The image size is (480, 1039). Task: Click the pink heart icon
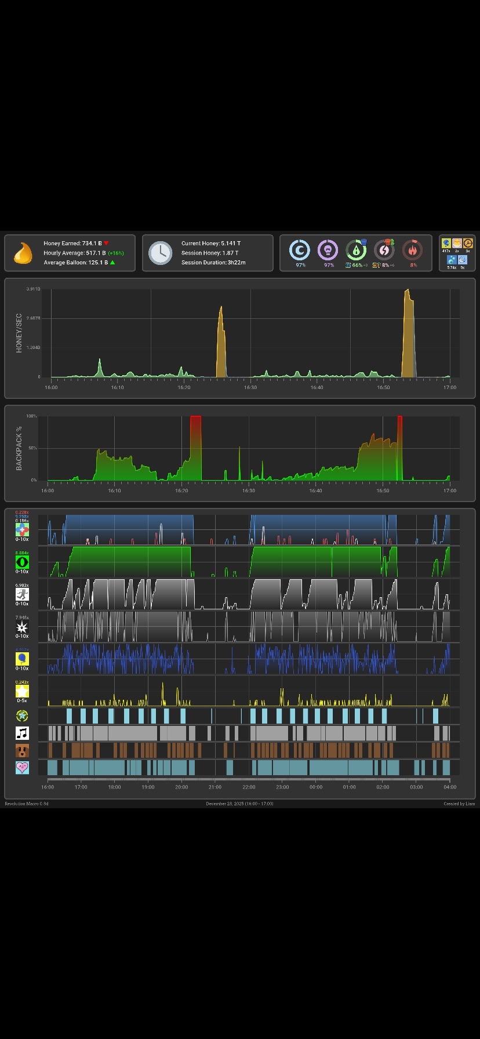pyautogui.click(x=22, y=768)
